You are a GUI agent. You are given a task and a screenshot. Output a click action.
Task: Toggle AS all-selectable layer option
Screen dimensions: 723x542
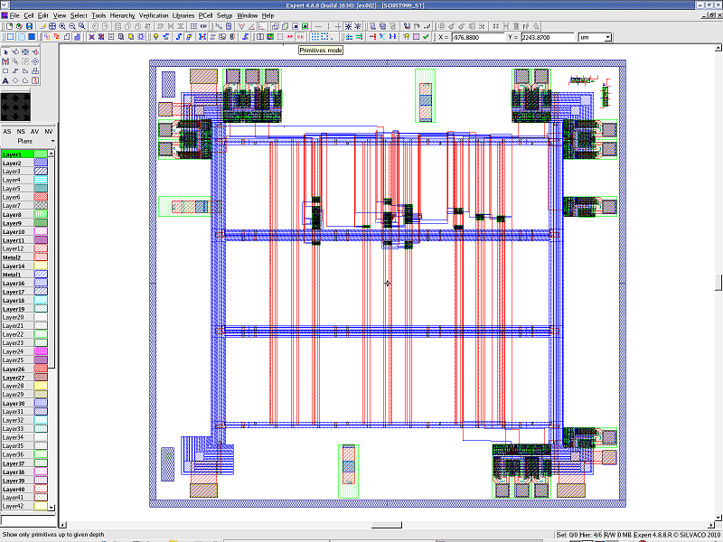[7, 132]
